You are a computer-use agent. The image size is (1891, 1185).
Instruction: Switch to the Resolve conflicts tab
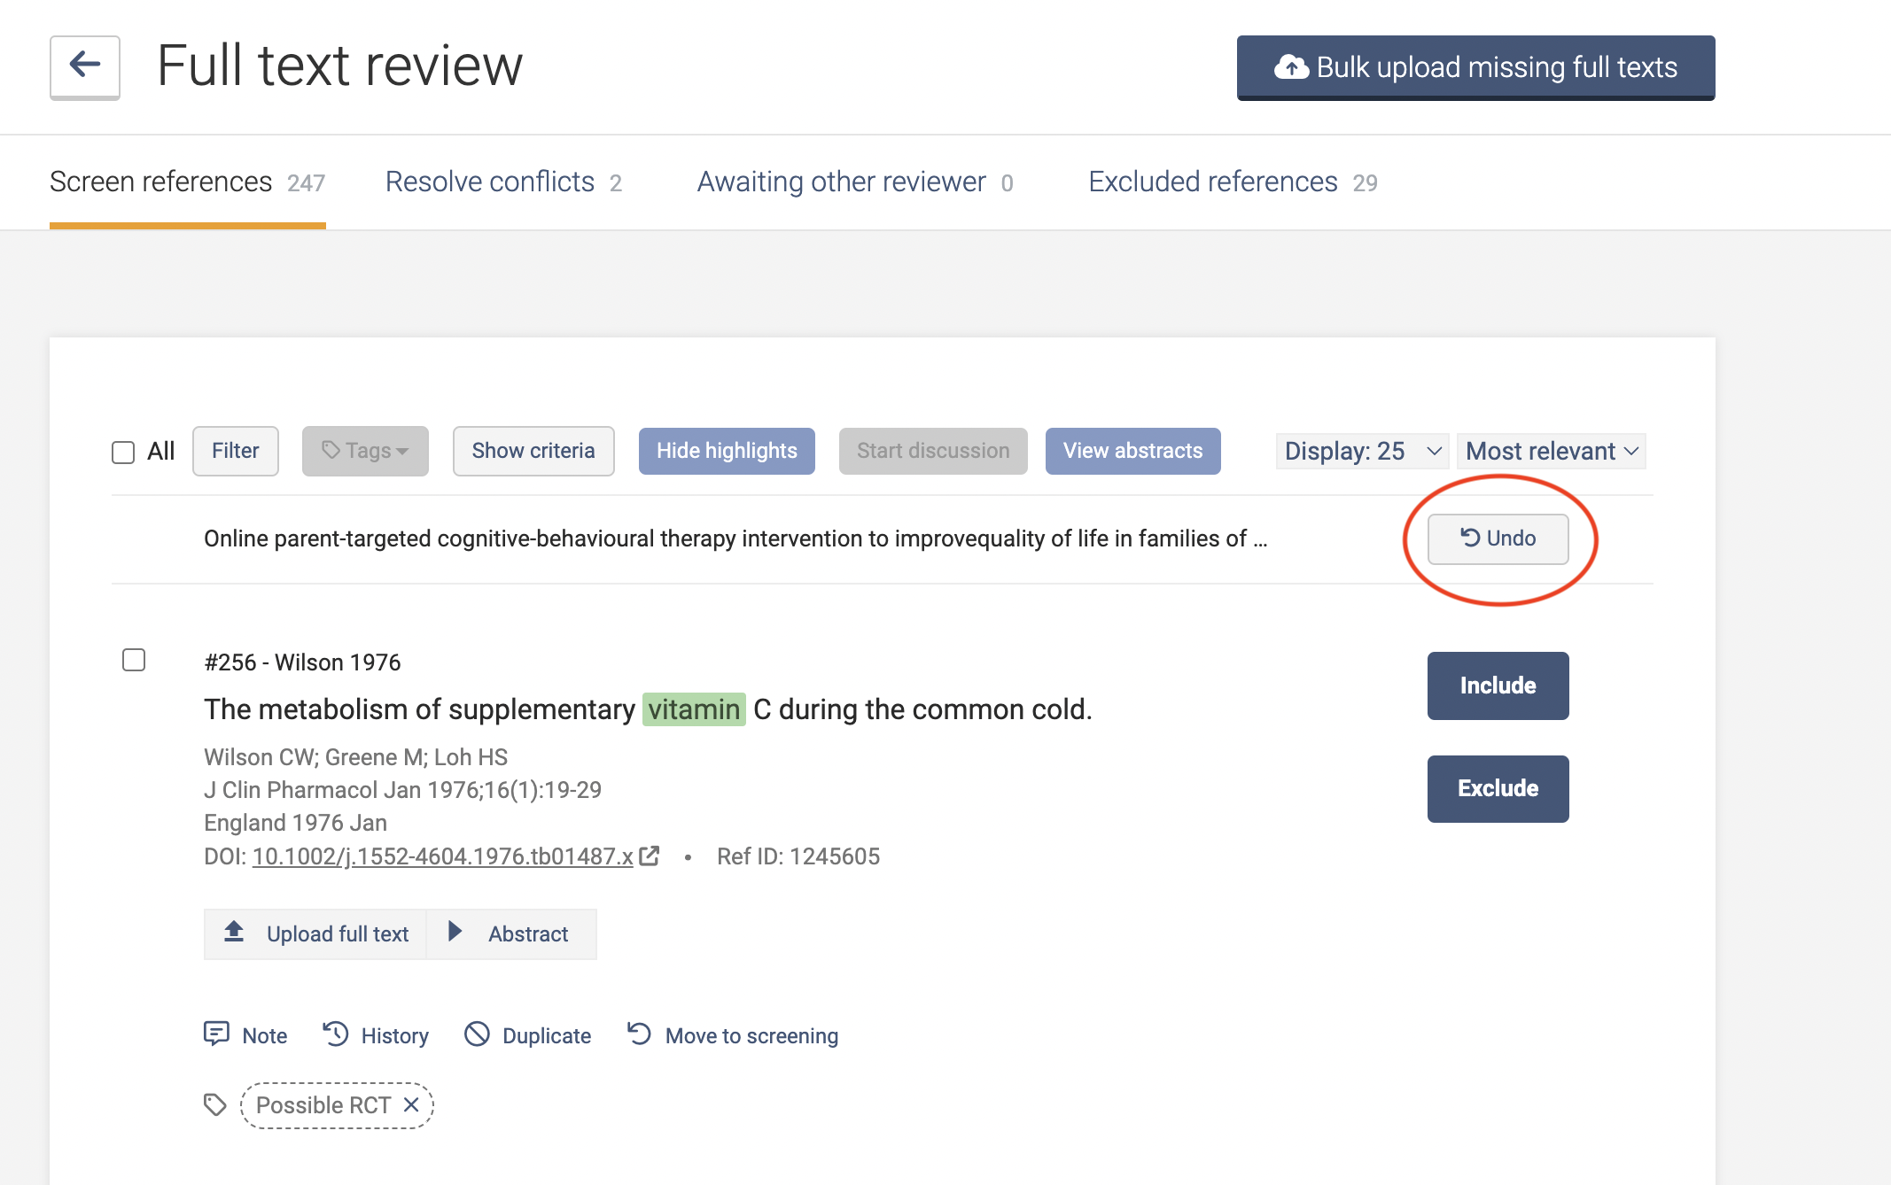pos(502,182)
